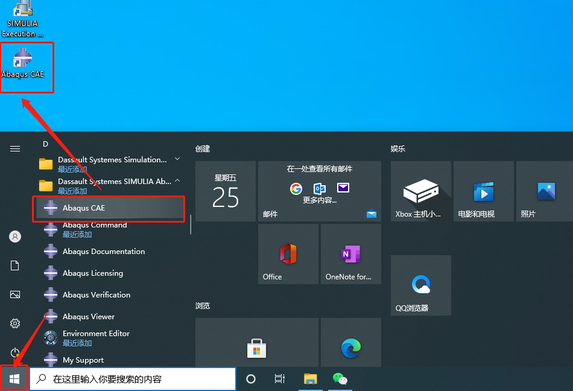This screenshot has height=391, width=573.
Task: Open the SIMULIA Execution desktop shortcut
Action: (x=22, y=19)
